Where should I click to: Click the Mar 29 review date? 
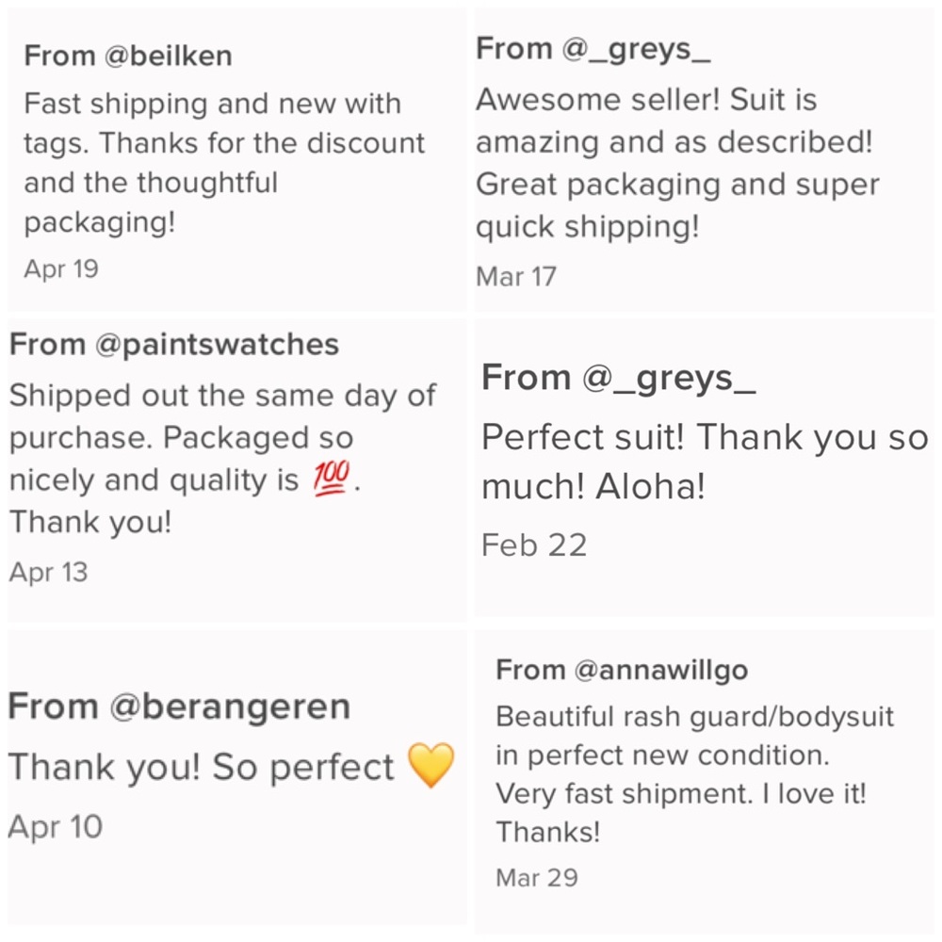coord(537,878)
